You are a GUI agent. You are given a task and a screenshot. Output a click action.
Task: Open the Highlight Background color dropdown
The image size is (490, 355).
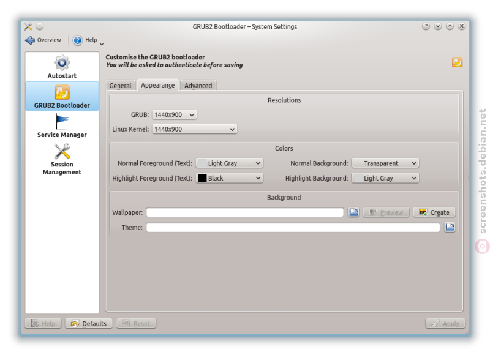(385, 178)
